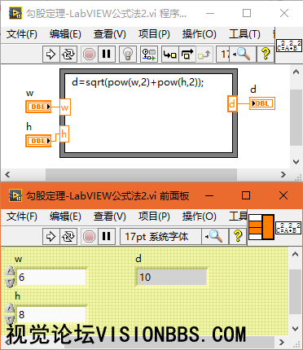
Task: Click block diagram vertical scrollbar thumb
Action: (x=296, y=117)
